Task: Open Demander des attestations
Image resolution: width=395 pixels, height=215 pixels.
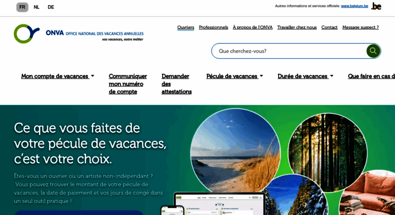Action: click(176, 84)
